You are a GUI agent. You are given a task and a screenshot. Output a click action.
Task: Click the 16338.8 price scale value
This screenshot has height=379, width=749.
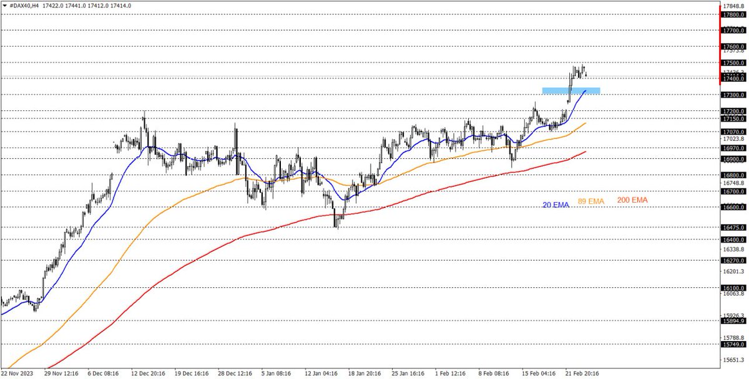tap(733, 249)
